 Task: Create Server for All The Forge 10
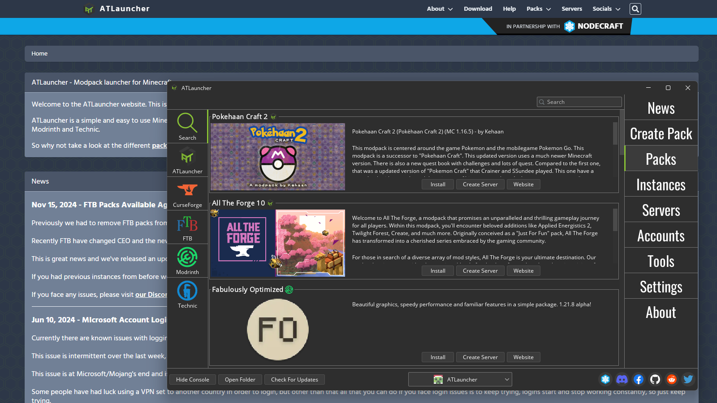coord(480,271)
